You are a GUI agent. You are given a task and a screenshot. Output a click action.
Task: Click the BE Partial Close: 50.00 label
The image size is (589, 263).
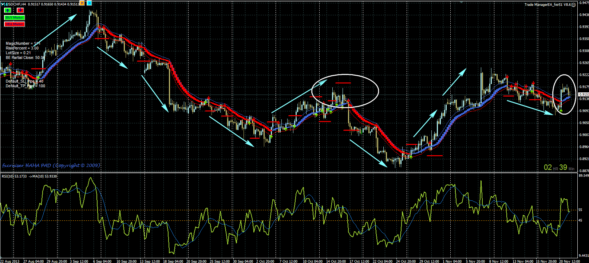25,57
